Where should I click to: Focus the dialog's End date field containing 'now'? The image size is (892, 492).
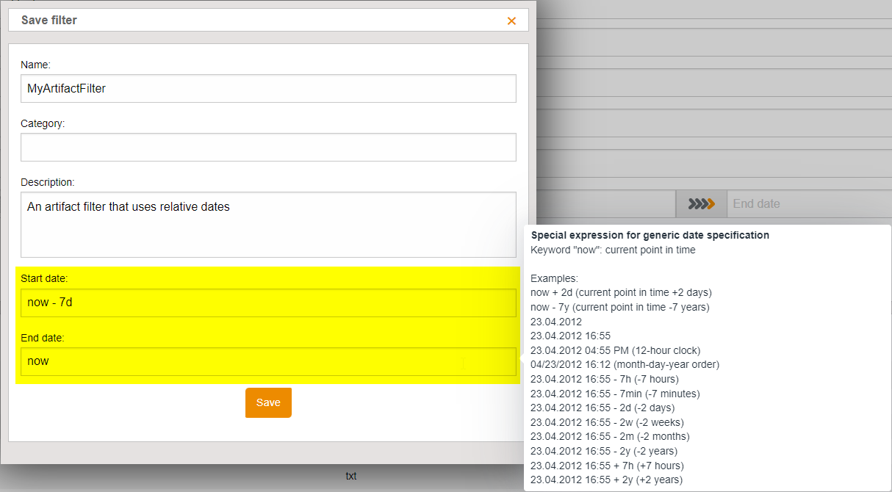click(268, 361)
